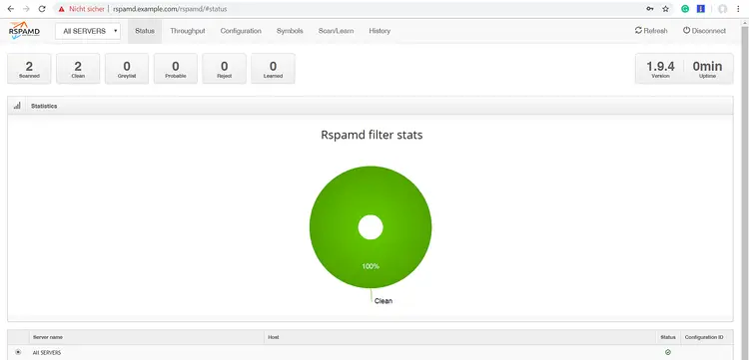
Task: Click the Configuration ID column header
Action: tap(704, 337)
